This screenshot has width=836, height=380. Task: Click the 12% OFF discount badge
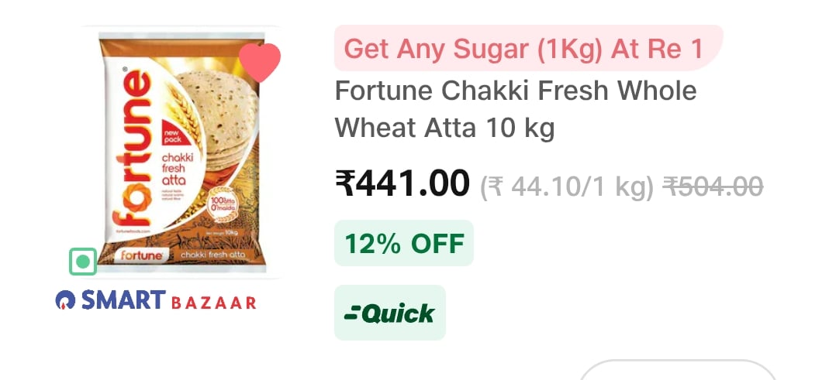[x=403, y=243]
